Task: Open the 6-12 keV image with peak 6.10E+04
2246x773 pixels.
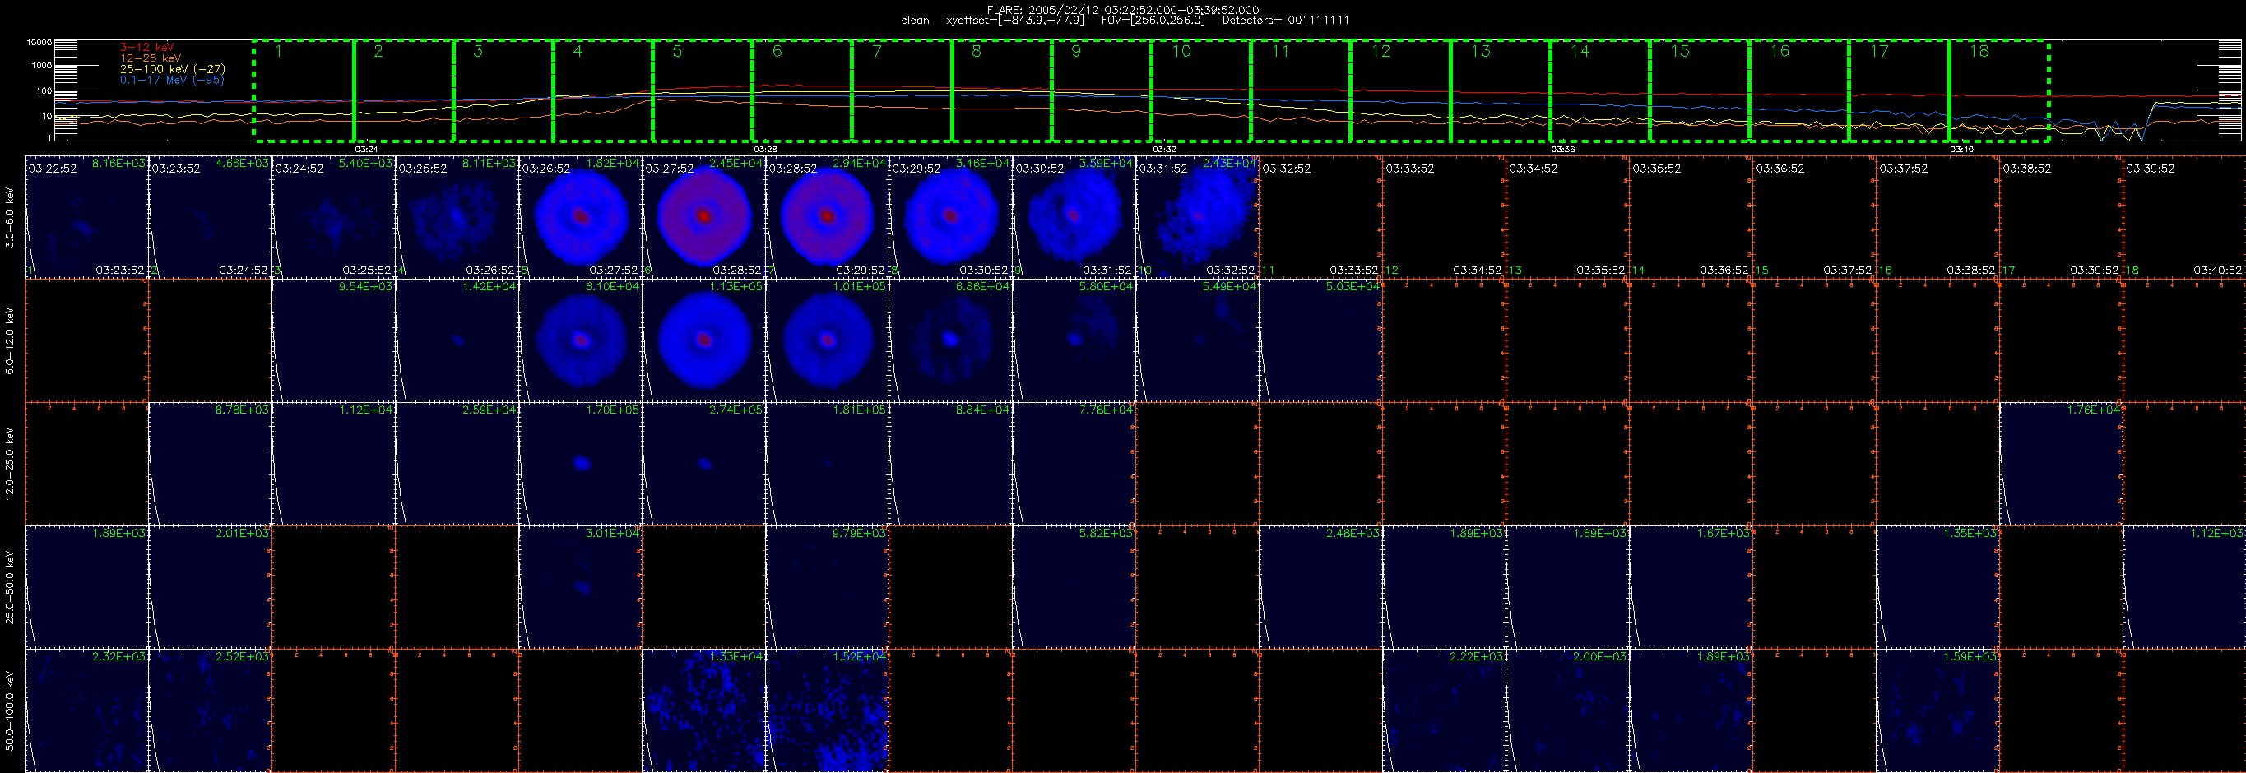Action: coord(581,340)
